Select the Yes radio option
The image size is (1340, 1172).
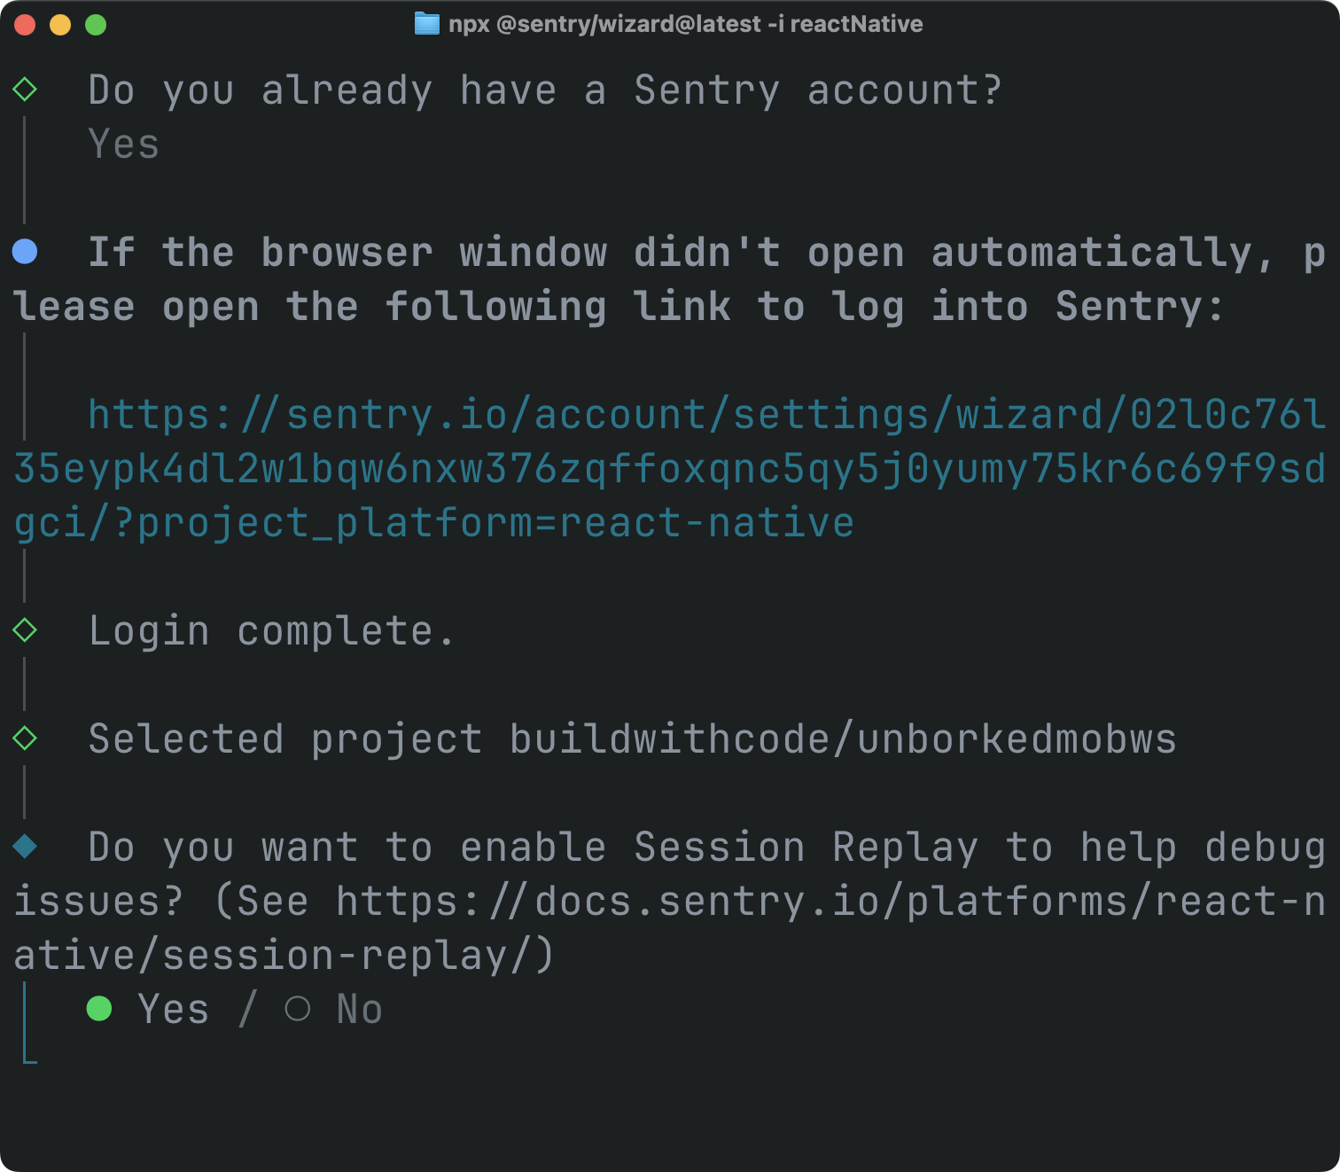tap(148, 1009)
